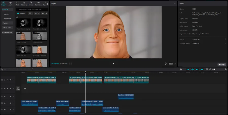Mute the audio track containing Phase1Music
The height and width of the screenshot is (115, 228).
(11, 103)
